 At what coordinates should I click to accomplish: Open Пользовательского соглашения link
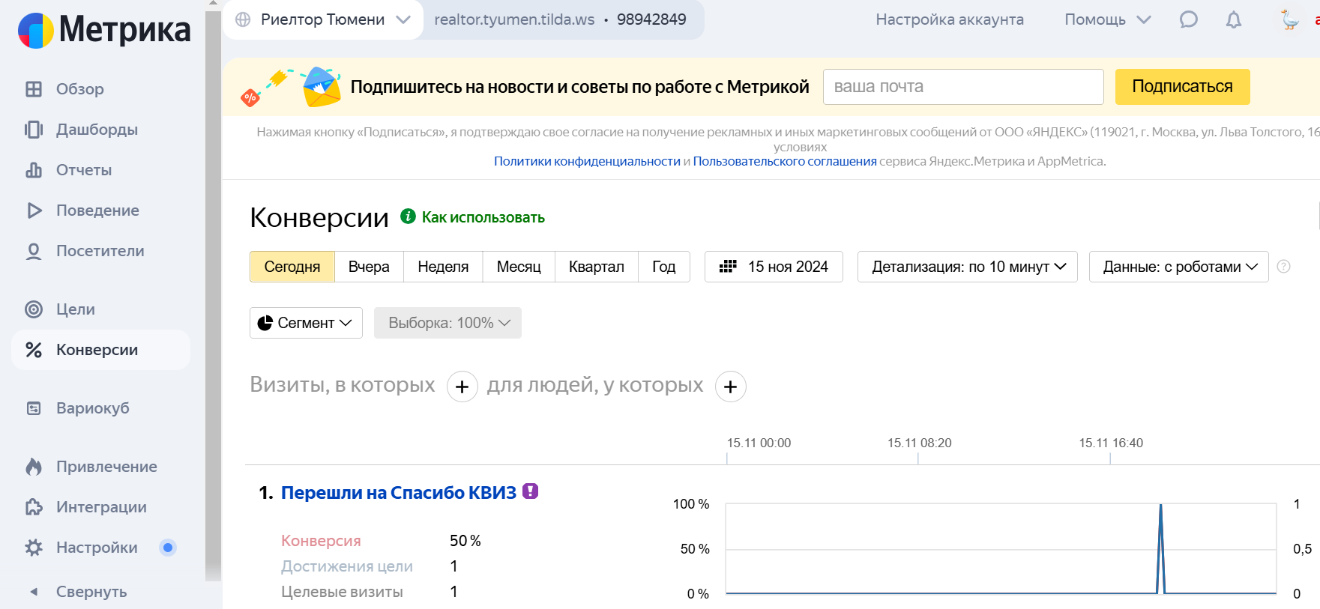point(785,161)
